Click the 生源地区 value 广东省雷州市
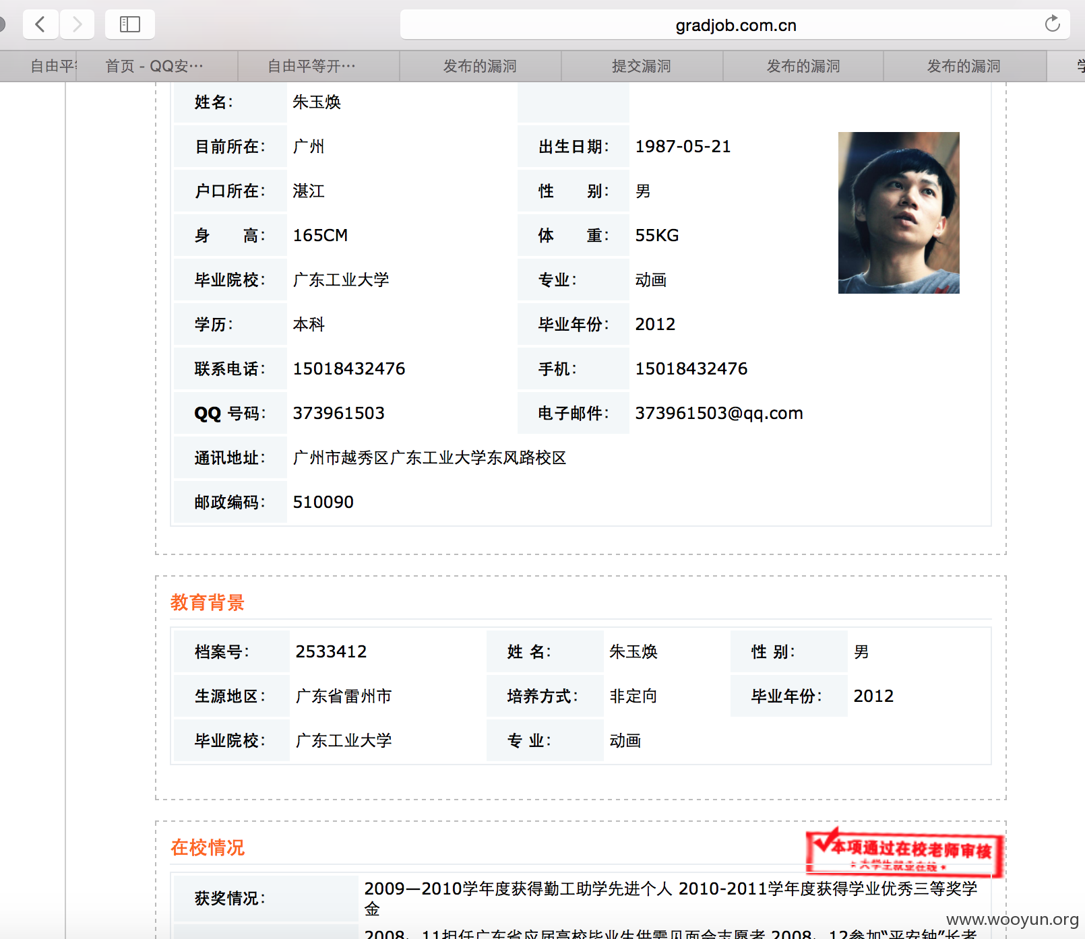This screenshot has width=1085, height=939. point(344,696)
